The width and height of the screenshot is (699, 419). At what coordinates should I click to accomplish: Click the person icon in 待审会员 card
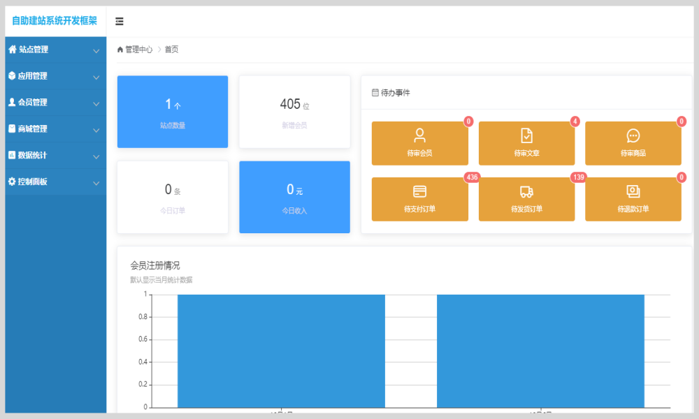[419, 135]
